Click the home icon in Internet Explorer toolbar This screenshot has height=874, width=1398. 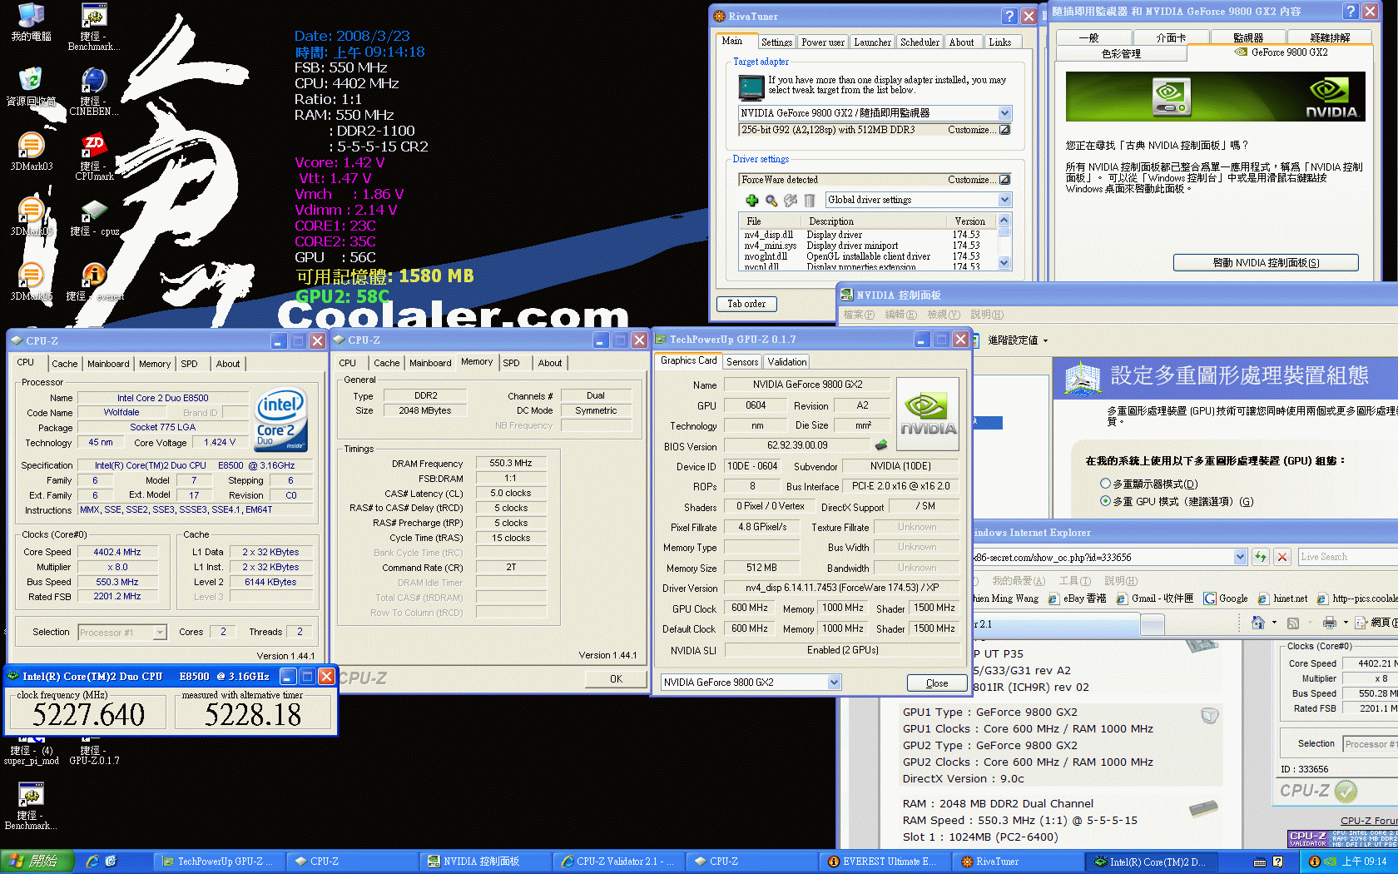[1257, 623]
